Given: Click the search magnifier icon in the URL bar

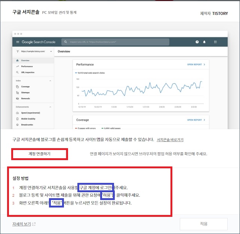Looking at the screenshot, I should pyautogui.click(x=65, y=42).
